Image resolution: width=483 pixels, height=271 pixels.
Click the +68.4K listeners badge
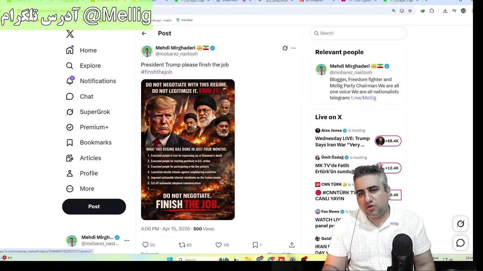click(388, 141)
